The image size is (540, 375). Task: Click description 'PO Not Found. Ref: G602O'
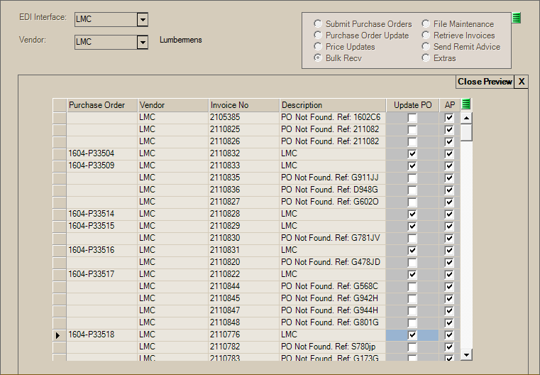click(332, 202)
